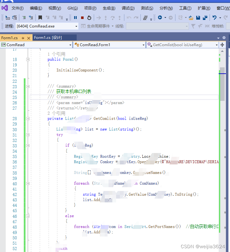The width and height of the screenshot is (230, 252).
Task: Open the 文件(F) menu
Action: pyautogui.click(x=17, y=8)
